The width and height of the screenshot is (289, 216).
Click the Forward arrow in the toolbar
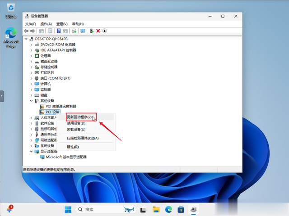[x=33, y=31]
